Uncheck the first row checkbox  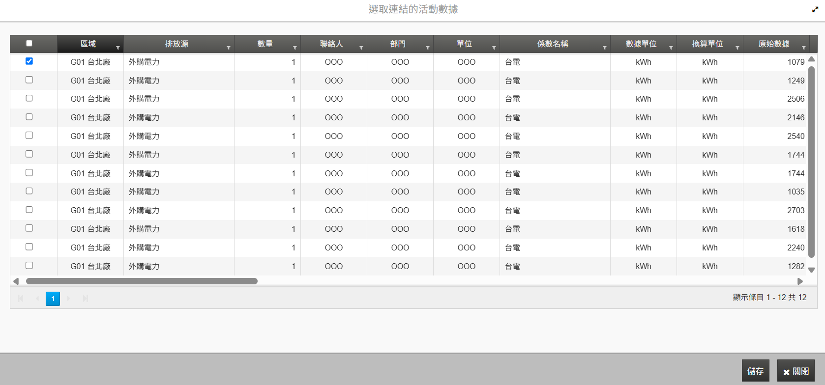[x=29, y=61]
